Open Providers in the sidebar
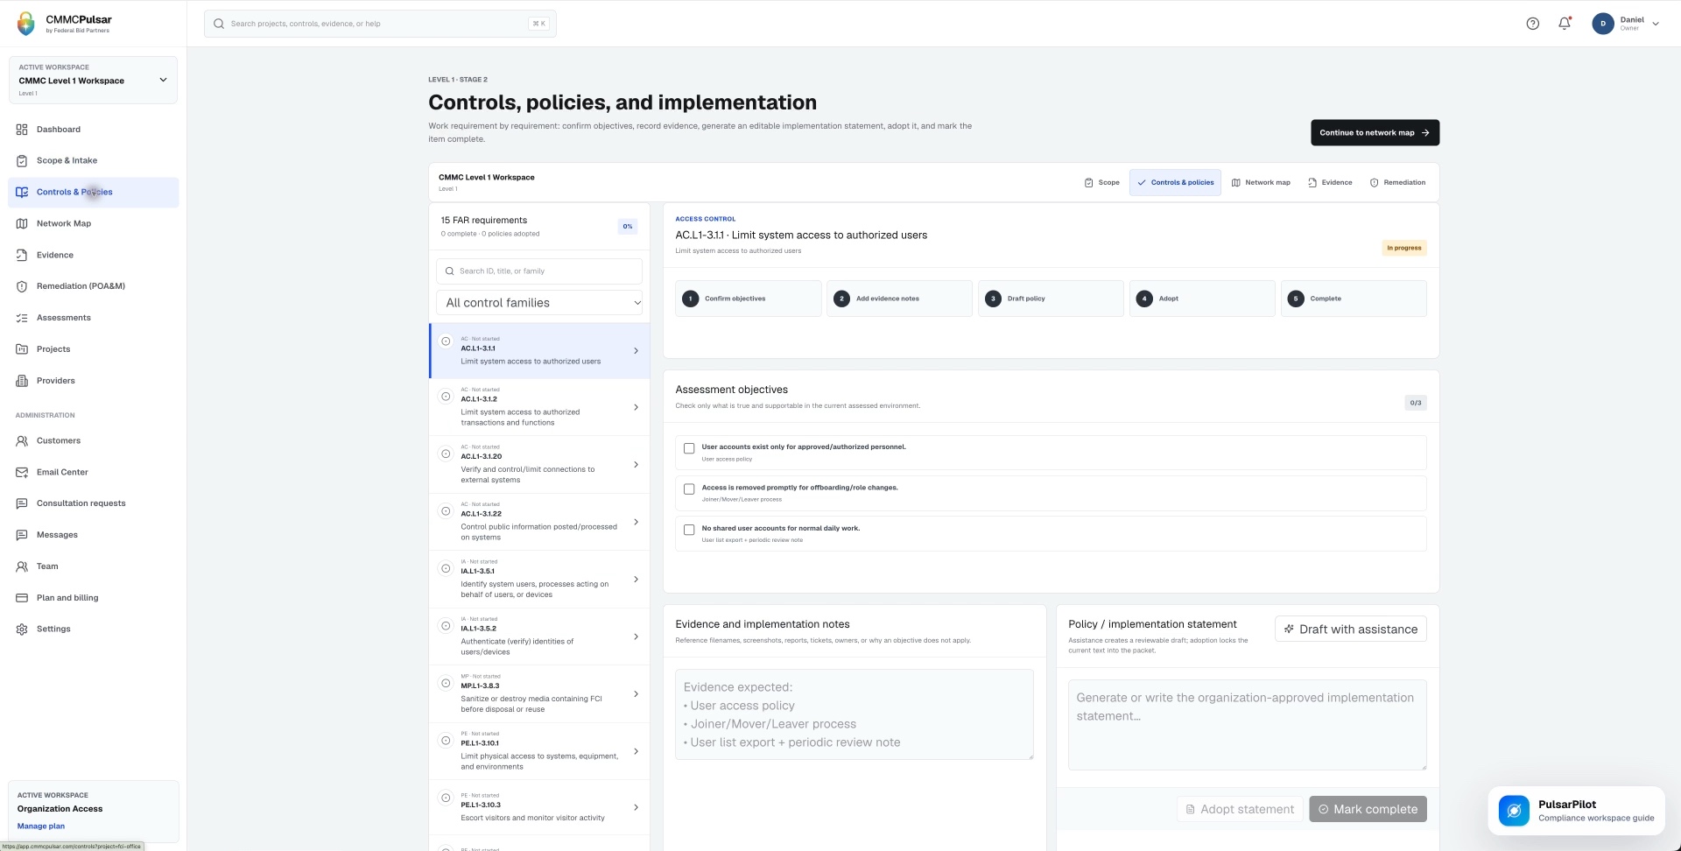1681x851 pixels. pos(93,381)
